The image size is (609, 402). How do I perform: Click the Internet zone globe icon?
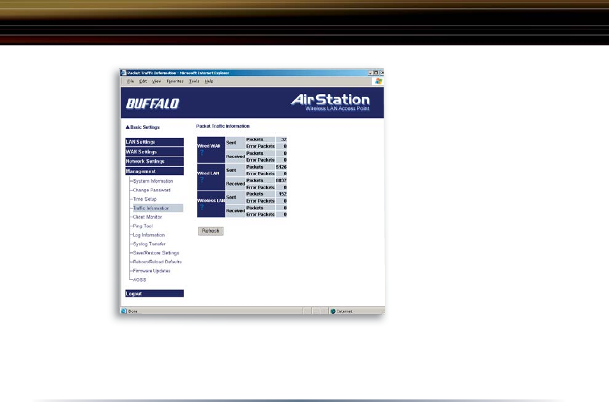[333, 311]
